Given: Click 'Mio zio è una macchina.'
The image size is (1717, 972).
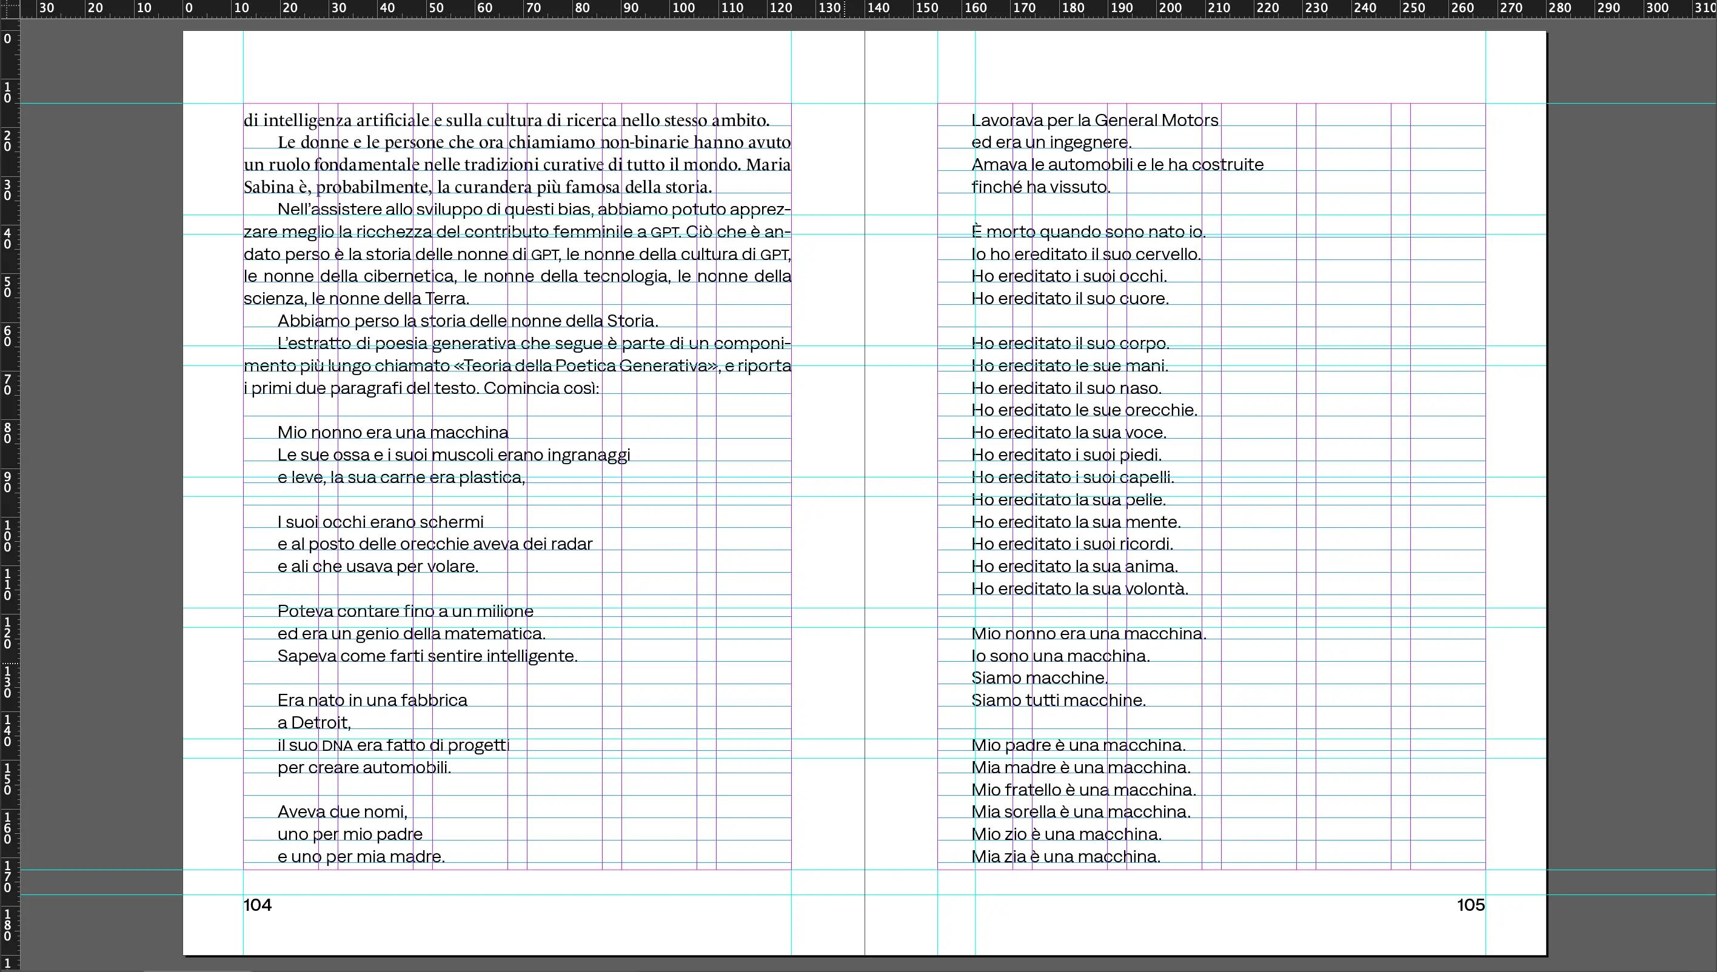Looking at the screenshot, I should (1067, 834).
